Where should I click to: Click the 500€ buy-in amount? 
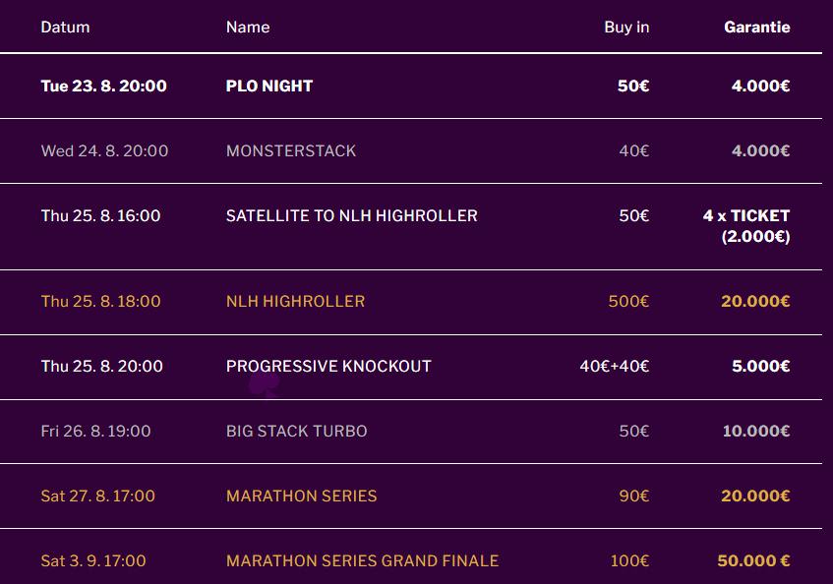tap(628, 301)
